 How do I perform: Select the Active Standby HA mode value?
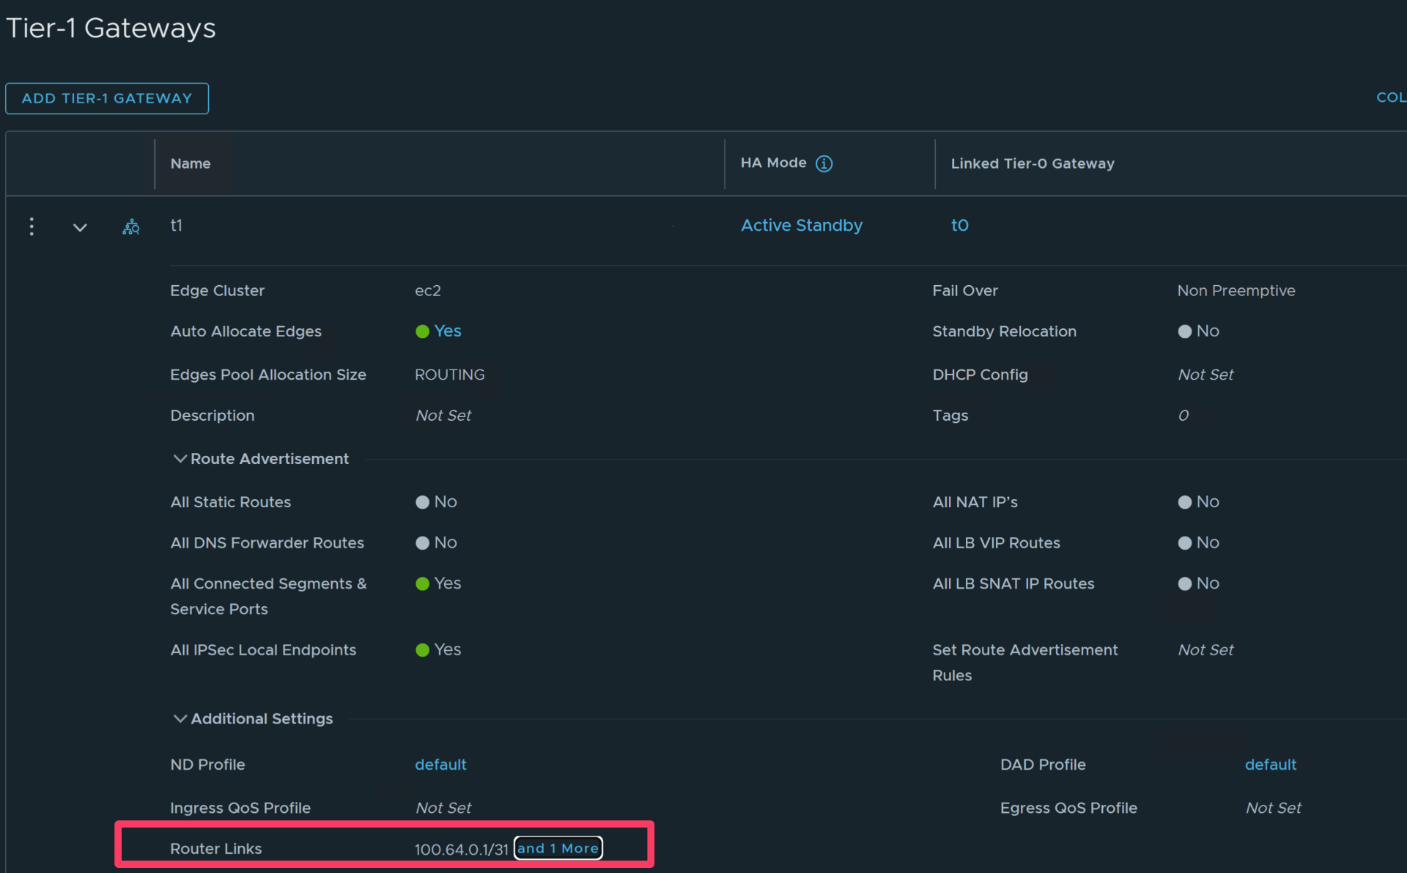click(801, 225)
